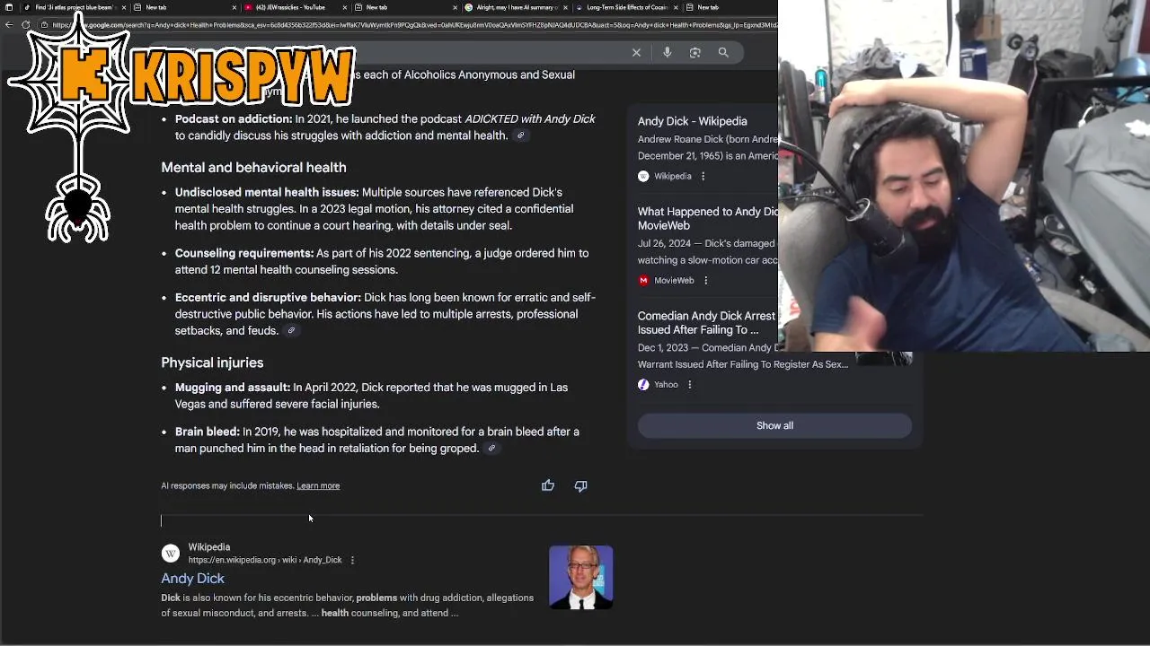Reload the page with the refresh icon
Viewport: 1150px width, 646px height.
25,25
